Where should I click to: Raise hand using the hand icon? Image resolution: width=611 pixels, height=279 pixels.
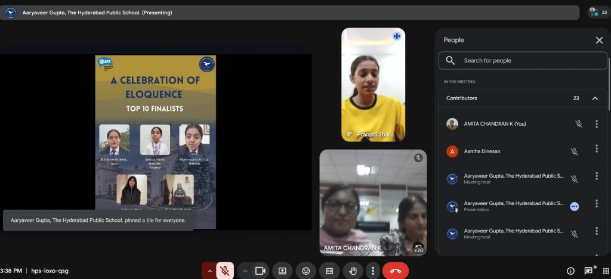coord(353,271)
